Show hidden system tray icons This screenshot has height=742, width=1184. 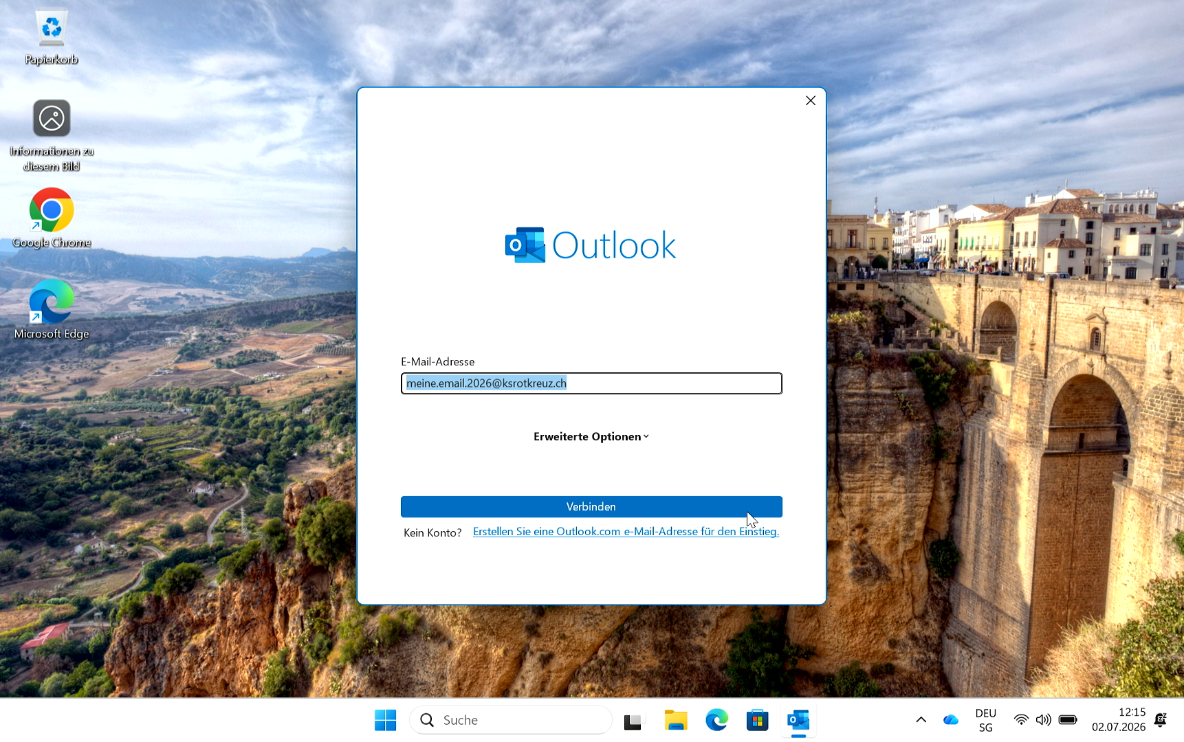pos(921,720)
